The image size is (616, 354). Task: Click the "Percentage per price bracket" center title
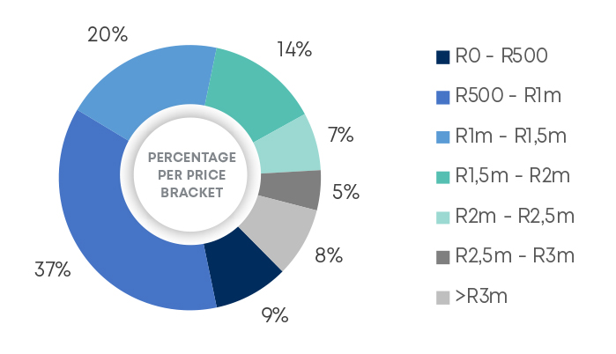pyautogui.click(x=191, y=174)
